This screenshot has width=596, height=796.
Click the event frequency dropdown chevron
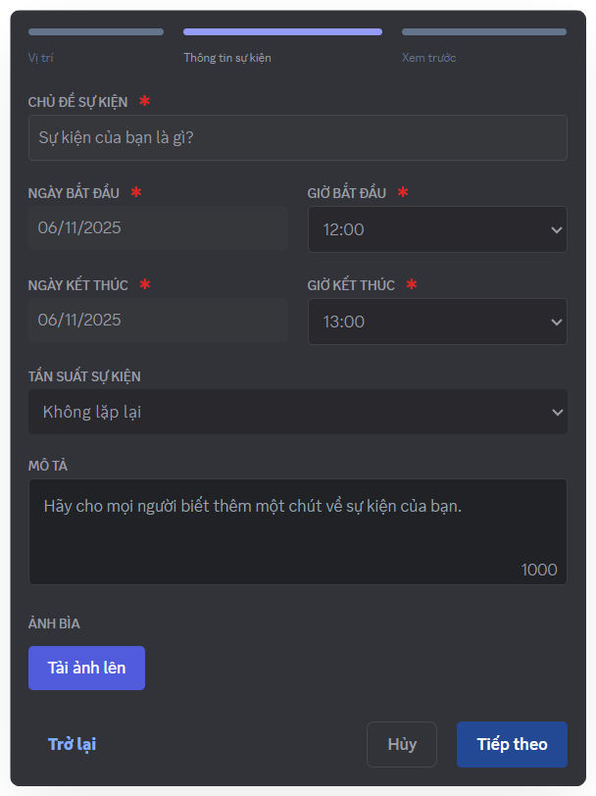point(557,412)
